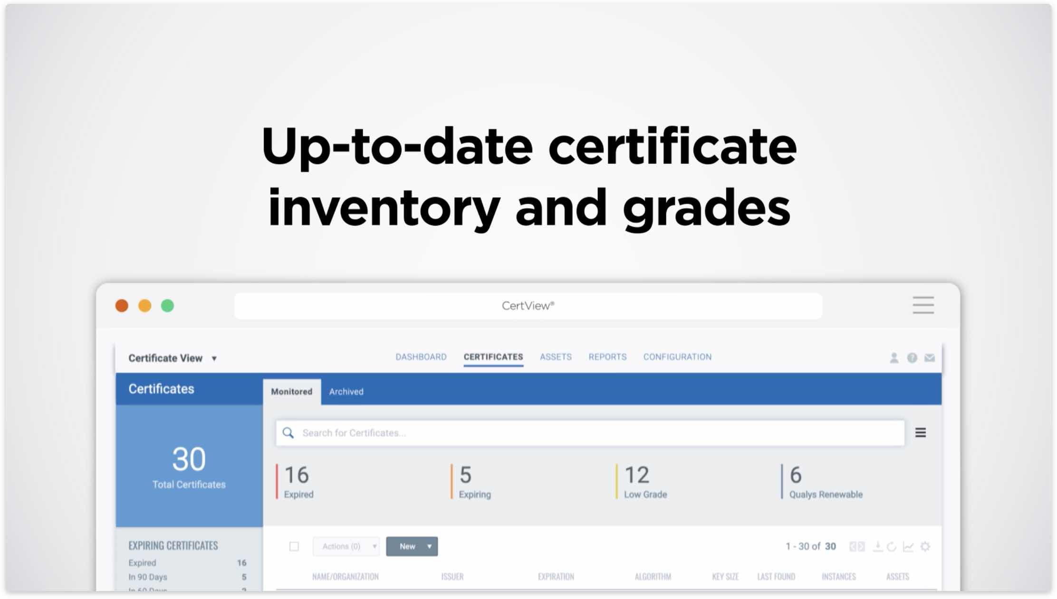Open the Actions (0) dropdown
The image size is (1057, 599).
(x=346, y=546)
